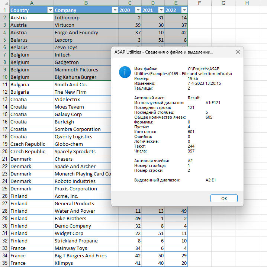Select column B header
This screenshot has height=267, width=267.
pyautogui.click(x=86, y=3)
